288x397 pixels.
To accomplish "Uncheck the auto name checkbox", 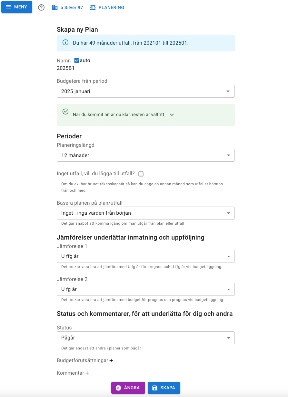I will click(x=77, y=60).
